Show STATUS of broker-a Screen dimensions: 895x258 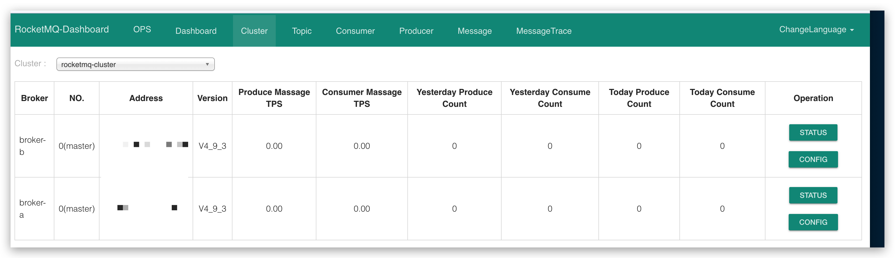click(813, 195)
